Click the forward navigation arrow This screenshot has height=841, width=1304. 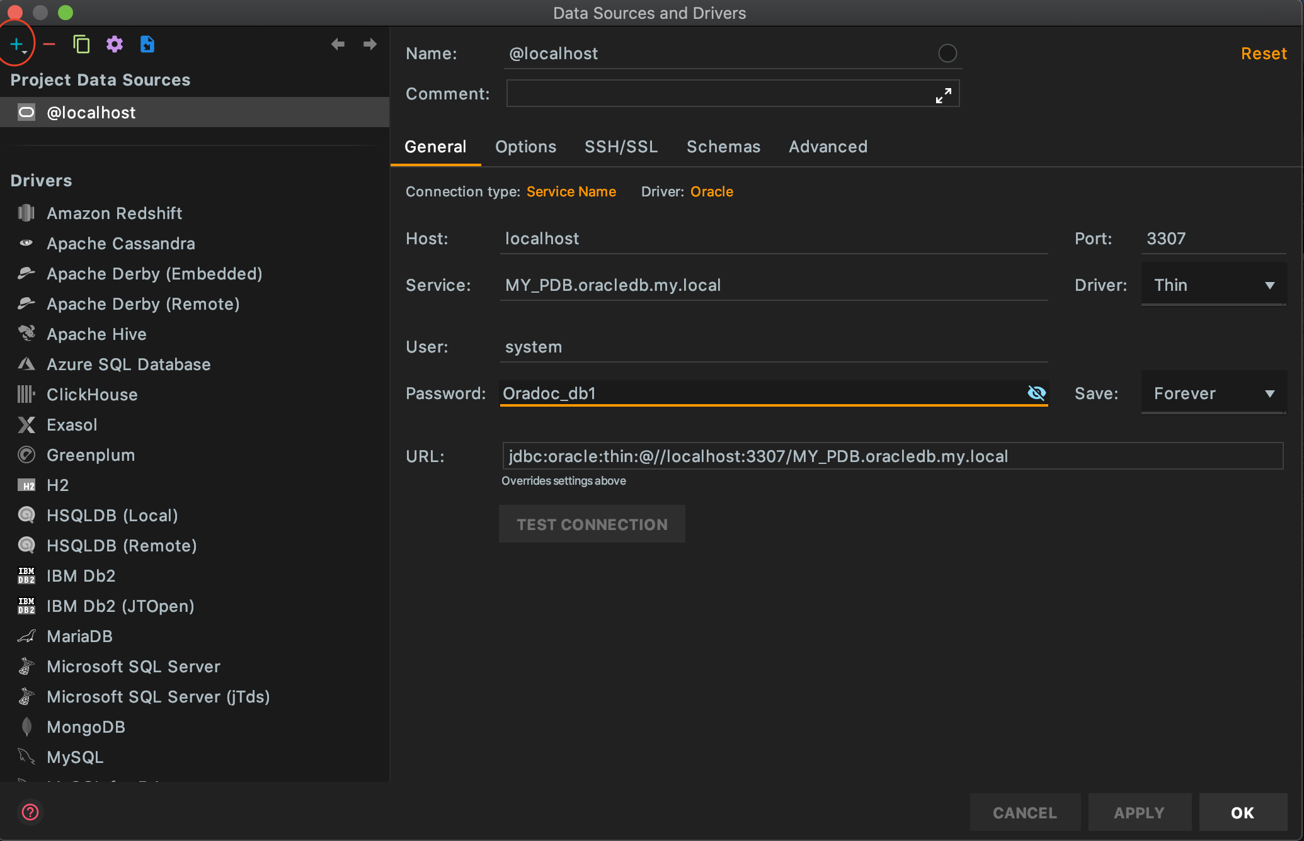click(370, 44)
